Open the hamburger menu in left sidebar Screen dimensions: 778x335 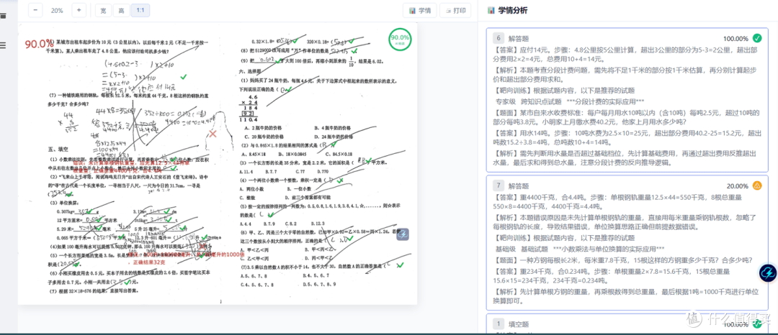pyautogui.click(x=3, y=45)
